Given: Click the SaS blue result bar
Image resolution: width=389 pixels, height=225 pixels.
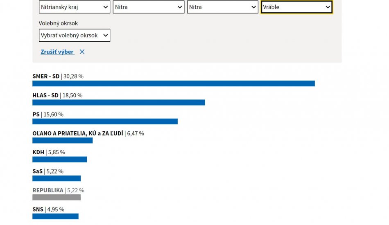Looking at the screenshot, I should [x=57, y=178].
